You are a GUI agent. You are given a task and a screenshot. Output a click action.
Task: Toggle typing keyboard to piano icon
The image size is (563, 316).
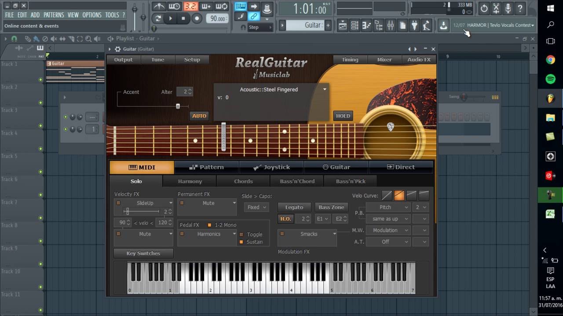click(x=240, y=6)
